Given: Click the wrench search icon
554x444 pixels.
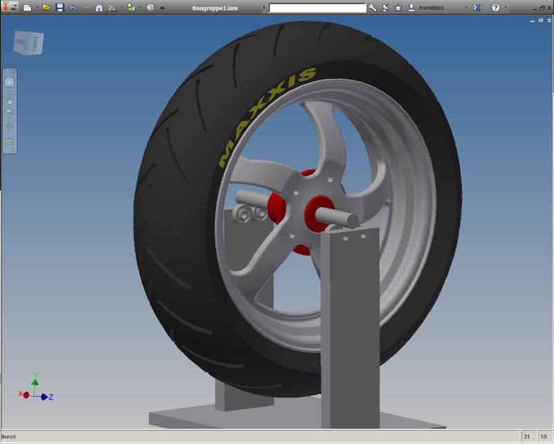Looking at the screenshot, I should 372,8.
